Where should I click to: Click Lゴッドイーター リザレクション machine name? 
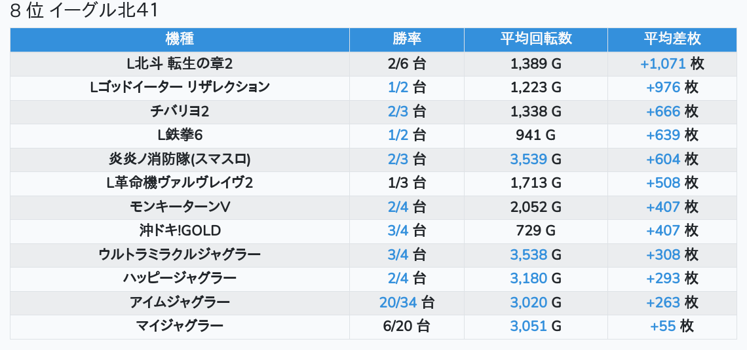(180, 87)
